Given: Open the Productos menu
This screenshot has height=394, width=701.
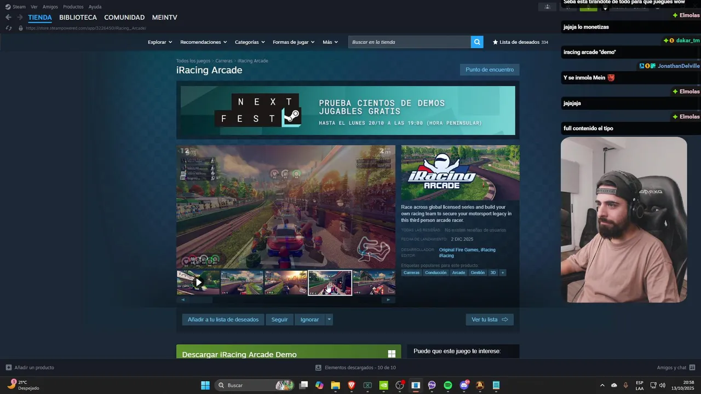Looking at the screenshot, I should coord(73,7).
